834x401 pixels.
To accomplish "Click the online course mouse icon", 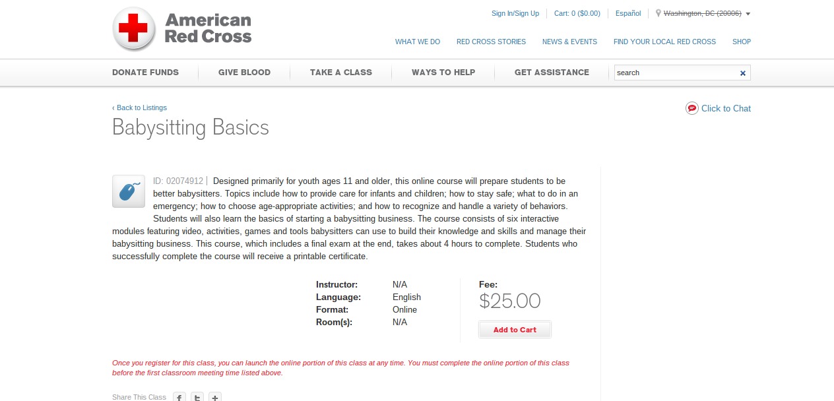I will (x=129, y=191).
